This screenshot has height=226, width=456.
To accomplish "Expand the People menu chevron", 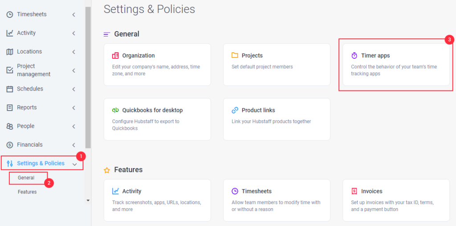I will point(74,127).
